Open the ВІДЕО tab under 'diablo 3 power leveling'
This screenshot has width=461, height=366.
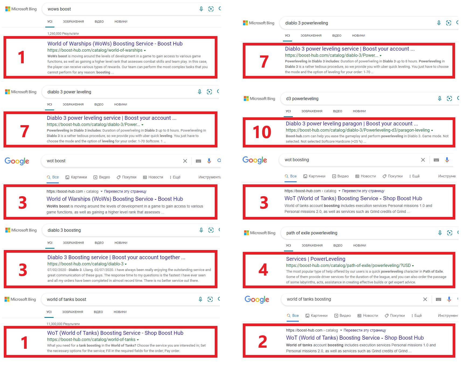(x=99, y=104)
